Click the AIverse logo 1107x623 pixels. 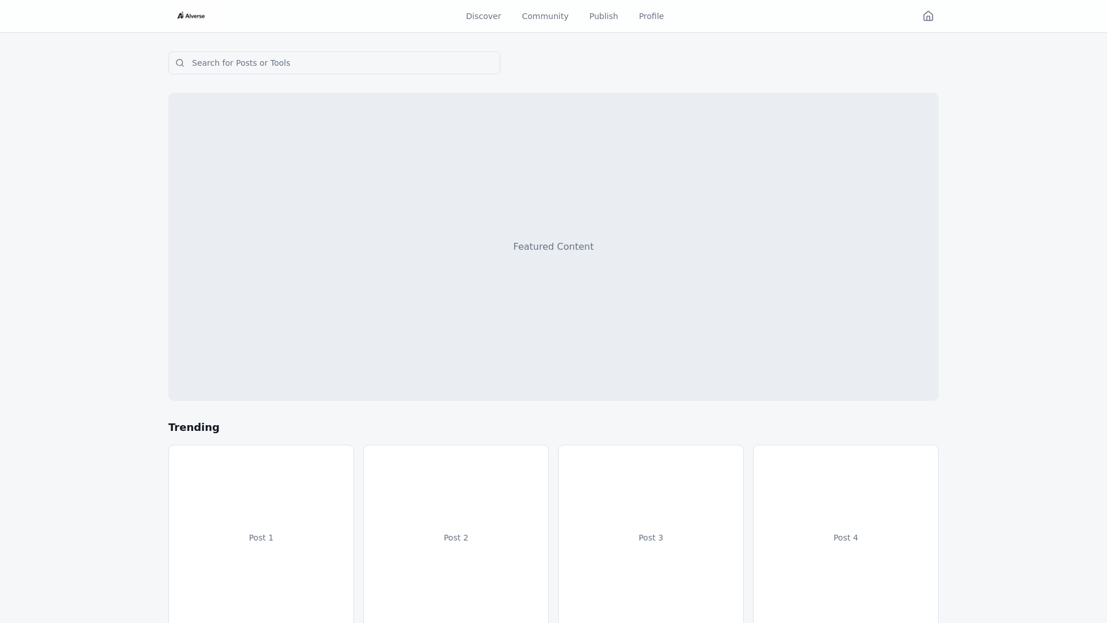coord(191,16)
